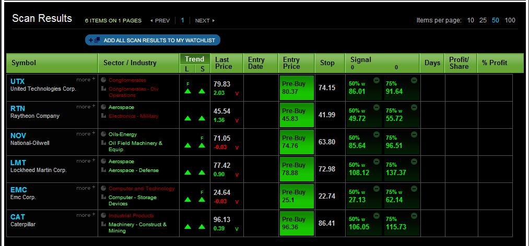This screenshot has width=529, height=246.
Task: Click the sector pie icon in CAT row
Action: point(103,215)
